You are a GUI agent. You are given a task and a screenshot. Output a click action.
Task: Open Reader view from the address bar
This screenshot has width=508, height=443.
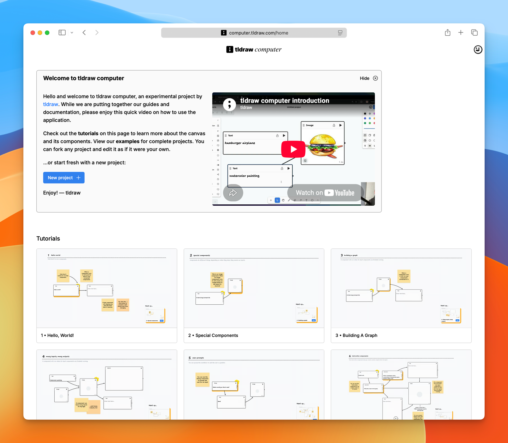click(x=340, y=33)
